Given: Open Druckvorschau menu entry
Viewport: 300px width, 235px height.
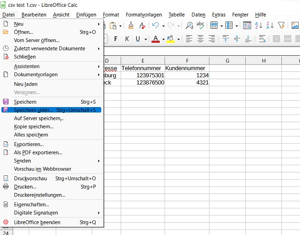Looking at the screenshot, I should tap(51, 178).
